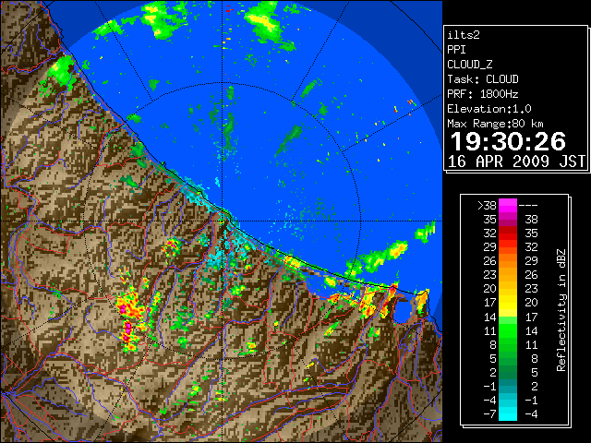The height and width of the screenshot is (443, 591).
Task: Click the red legend swatch beside the 32 label
Action: tap(508, 233)
